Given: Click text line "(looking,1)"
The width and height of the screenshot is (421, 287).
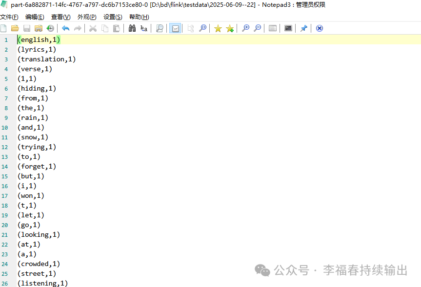Looking at the screenshot, I should [x=39, y=235].
